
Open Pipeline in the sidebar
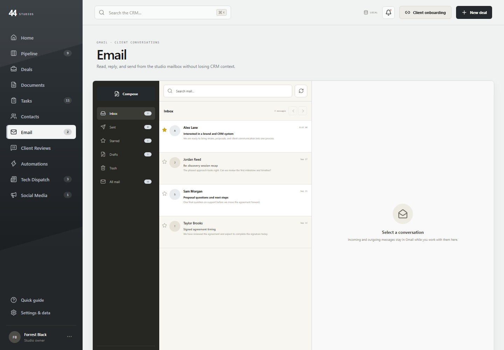41,54
